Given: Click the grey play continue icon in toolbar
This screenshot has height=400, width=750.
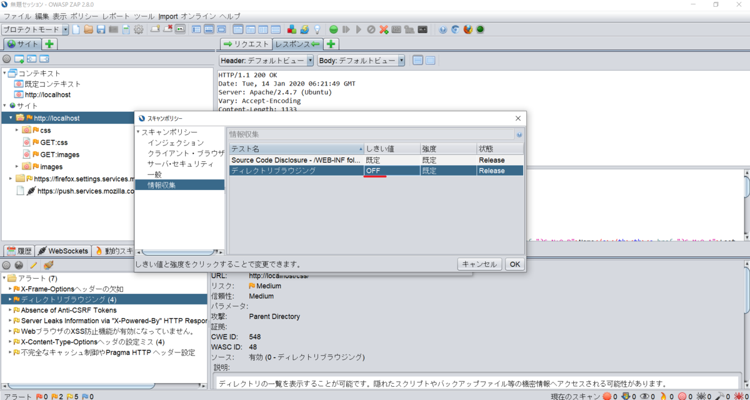Looking at the screenshot, I should (359, 29).
